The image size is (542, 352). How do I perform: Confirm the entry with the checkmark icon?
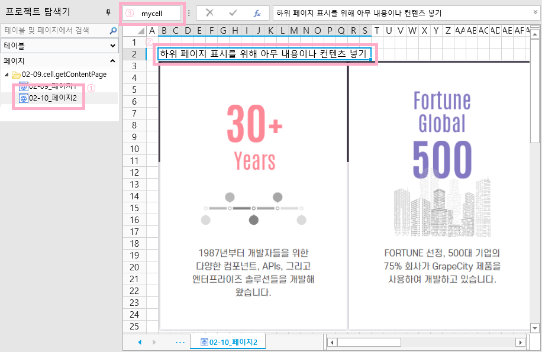click(x=233, y=13)
